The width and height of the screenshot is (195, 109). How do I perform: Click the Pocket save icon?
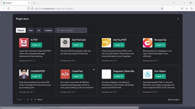[182, 8]
